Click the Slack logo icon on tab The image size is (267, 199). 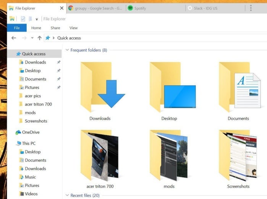click(190, 8)
